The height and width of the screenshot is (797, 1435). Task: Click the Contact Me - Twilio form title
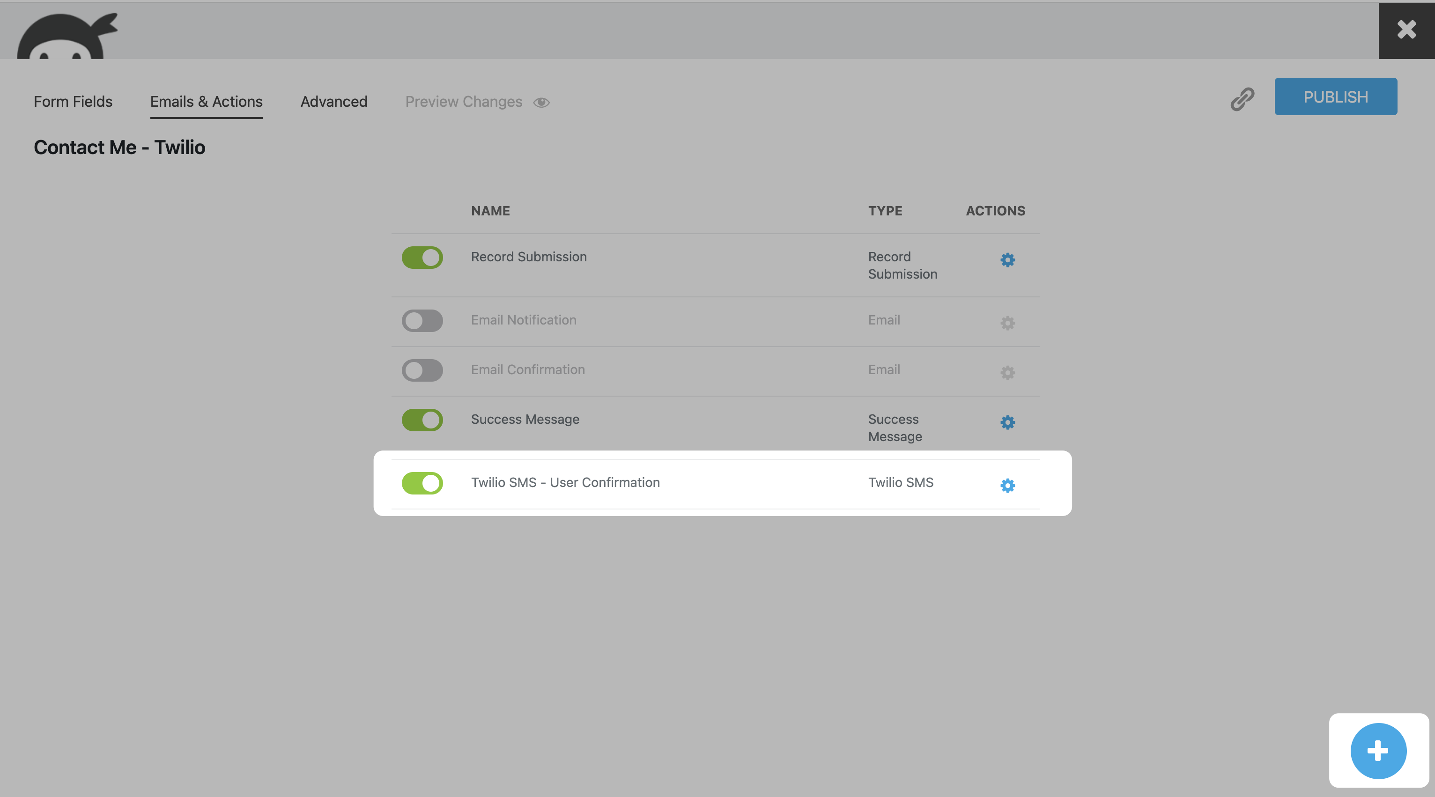tap(119, 147)
